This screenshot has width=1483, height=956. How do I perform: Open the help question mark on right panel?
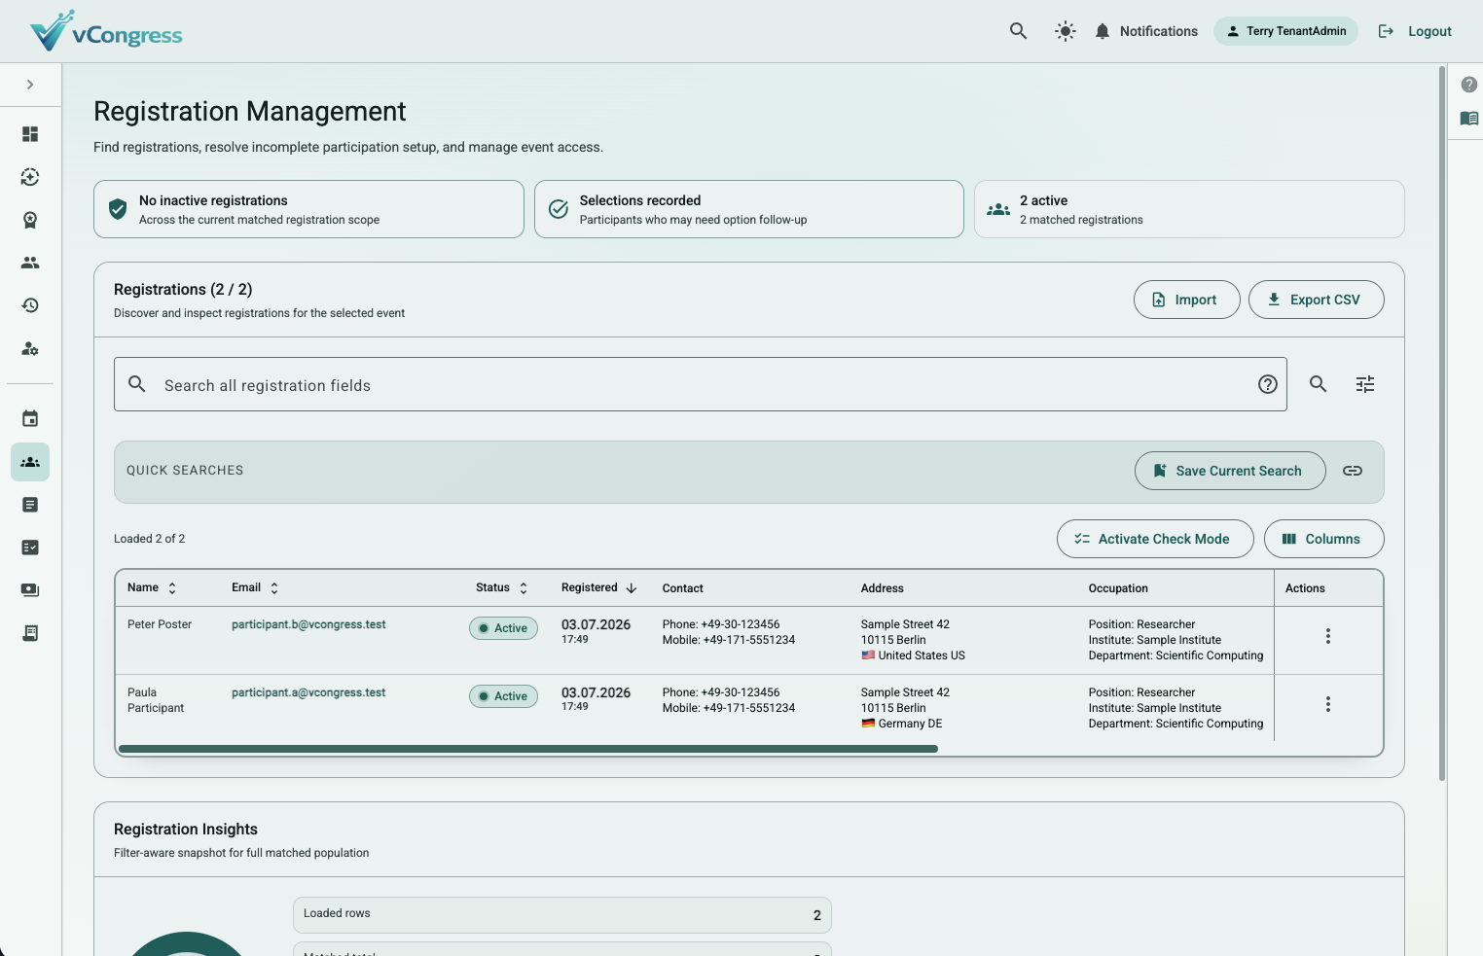pyautogui.click(x=1469, y=85)
